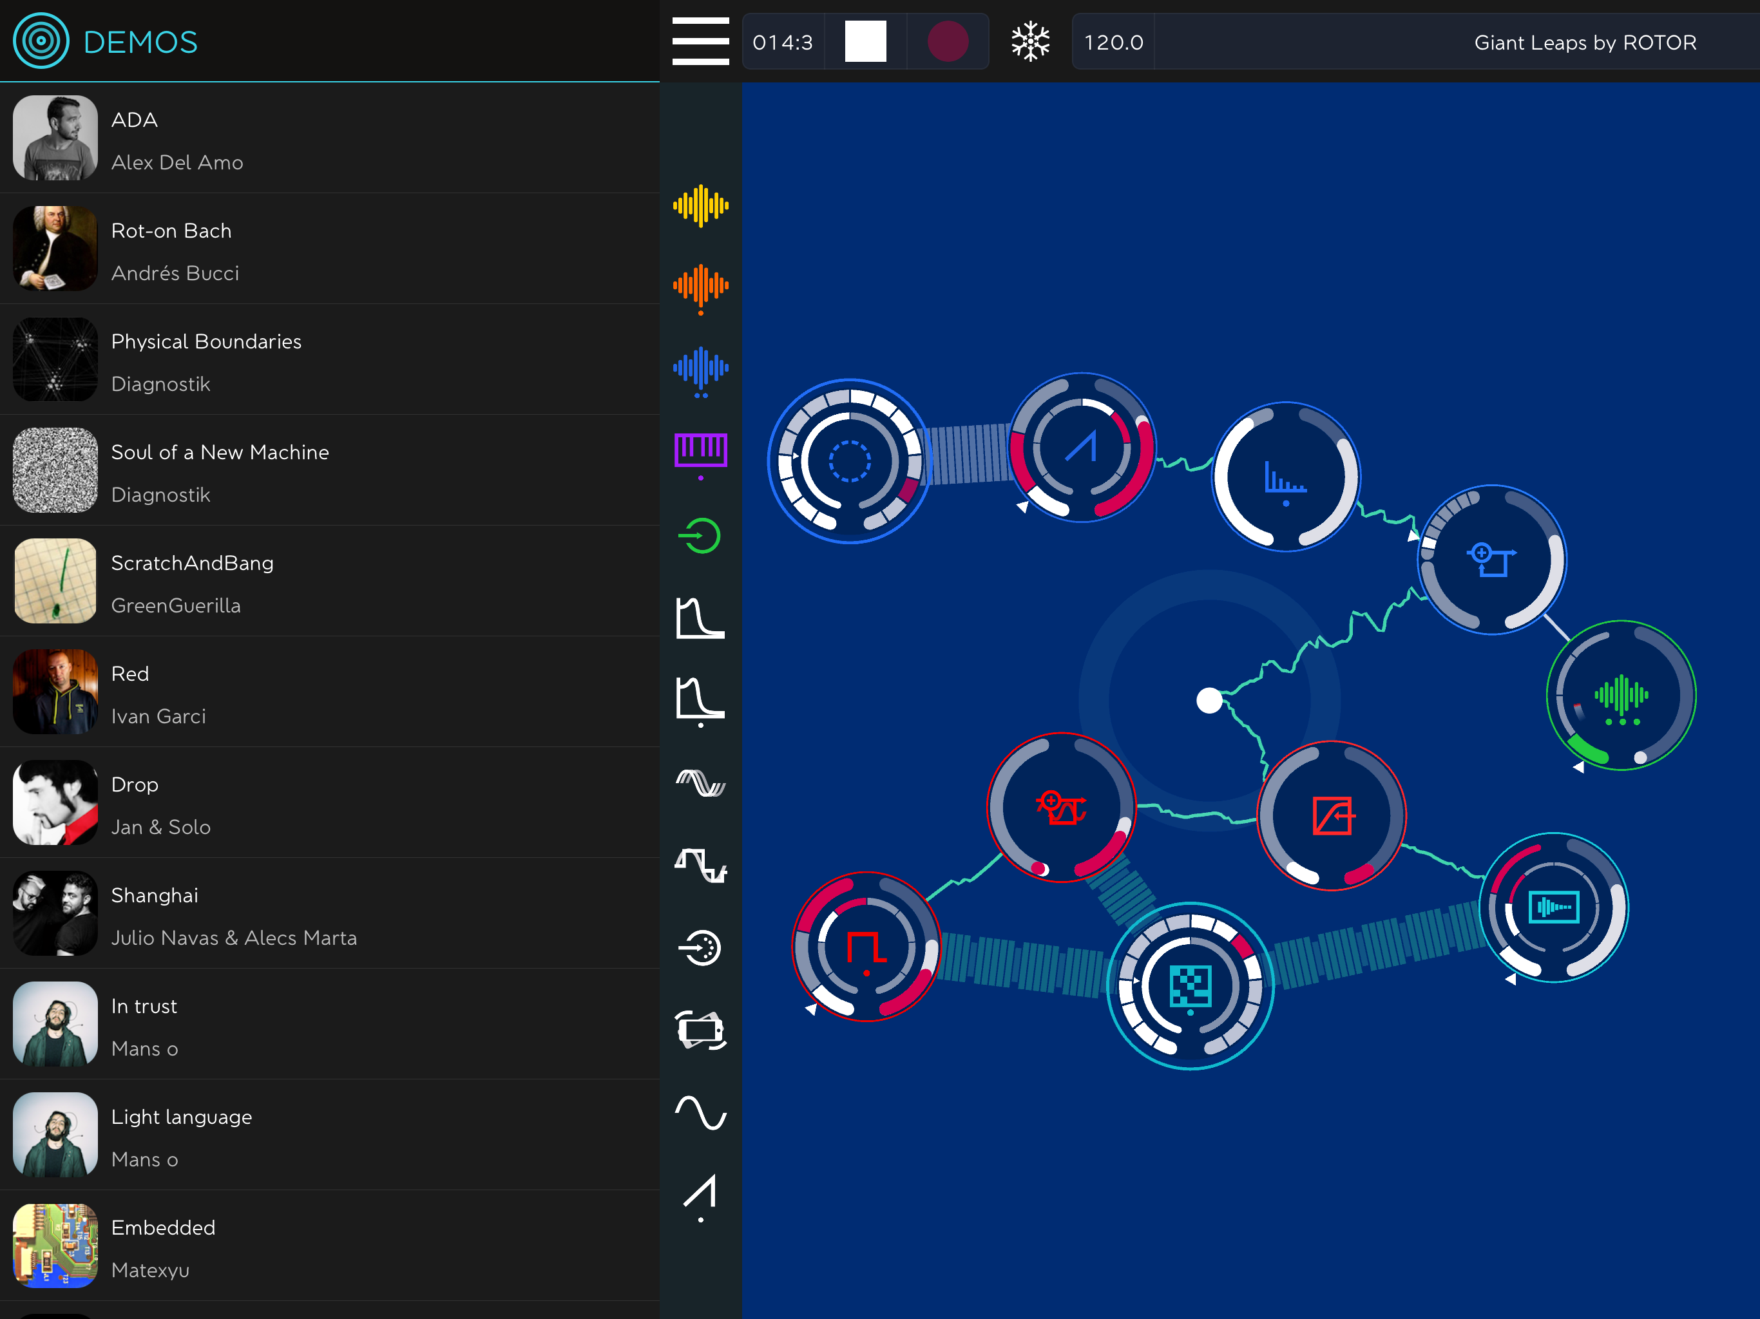The width and height of the screenshot is (1760, 1319).
Task: Select the cyan waveform display node
Action: click(x=1553, y=907)
